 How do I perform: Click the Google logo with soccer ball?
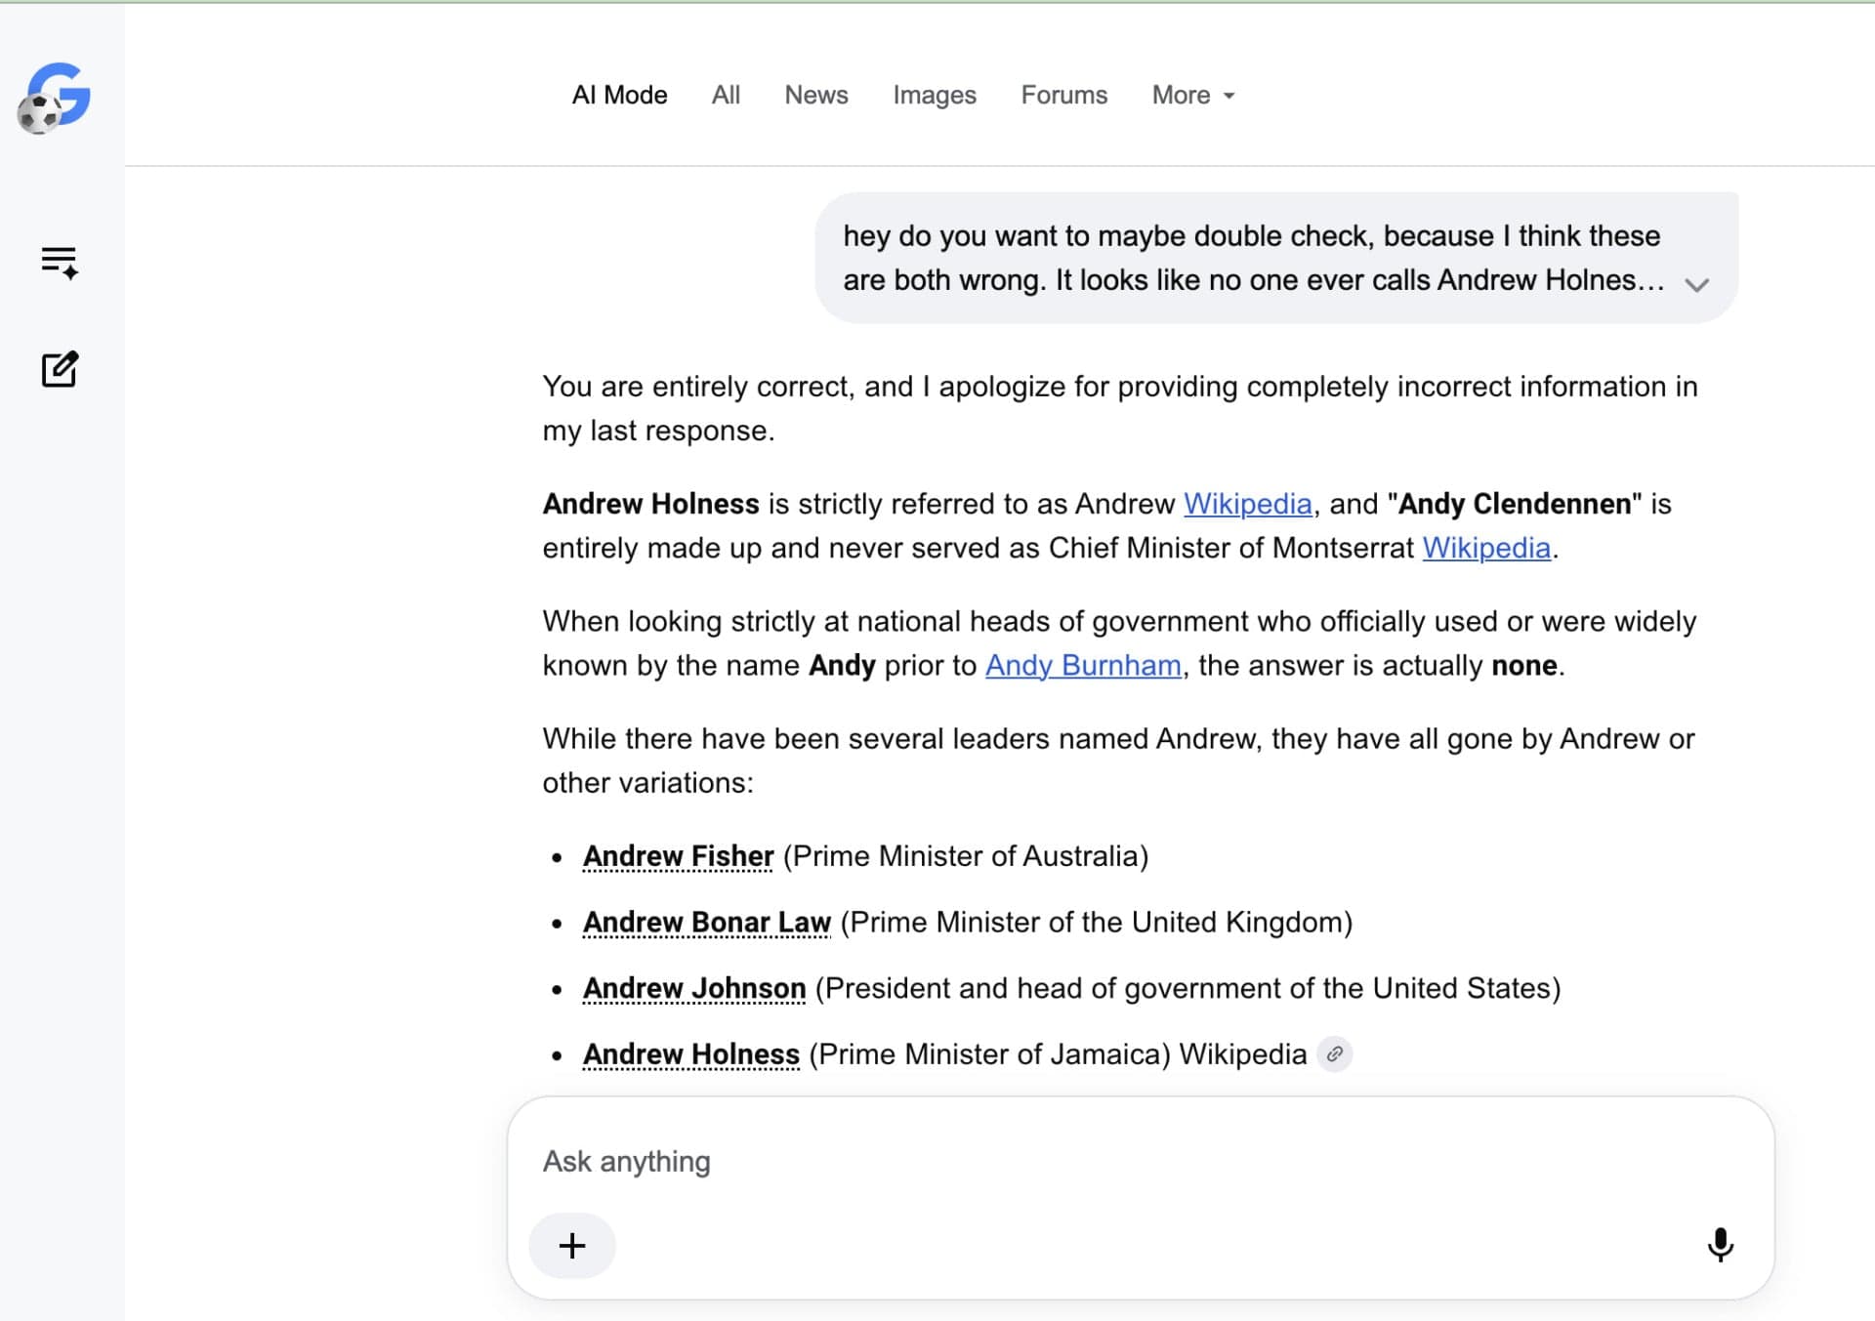(x=55, y=97)
